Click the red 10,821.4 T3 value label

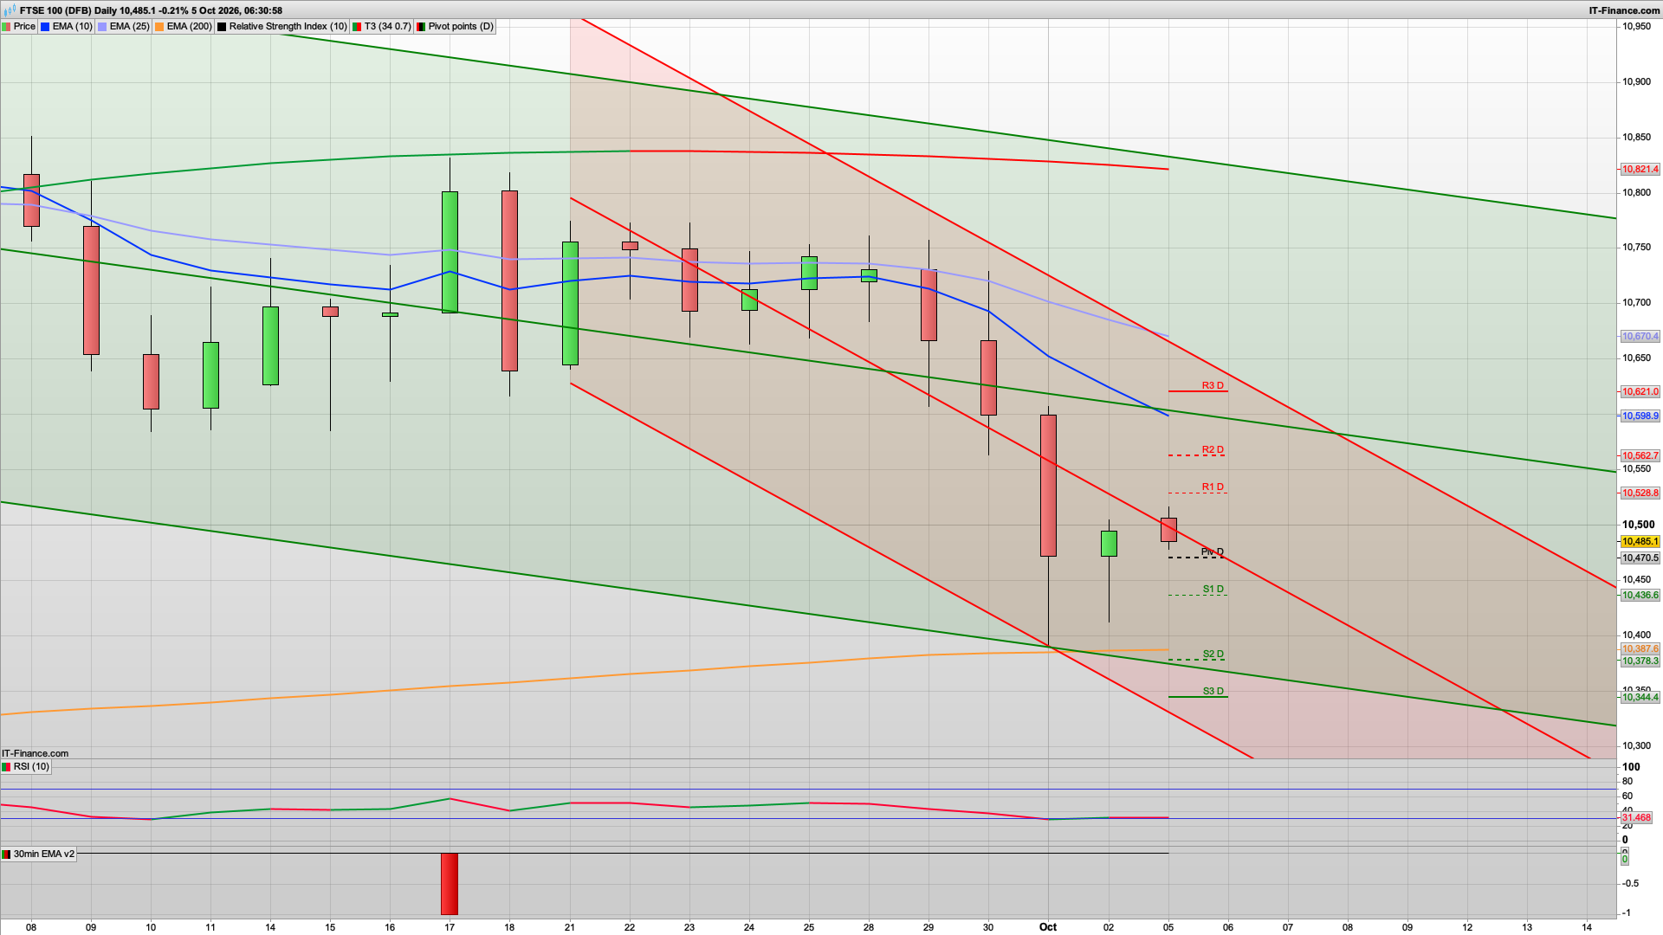[x=1640, y=169]
